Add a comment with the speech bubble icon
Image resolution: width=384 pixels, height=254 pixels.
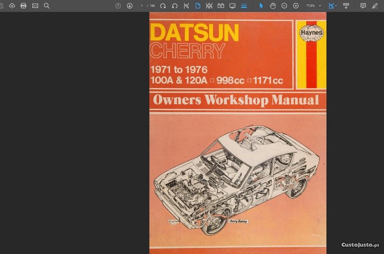pyautogui.click(x=363, y=6)
